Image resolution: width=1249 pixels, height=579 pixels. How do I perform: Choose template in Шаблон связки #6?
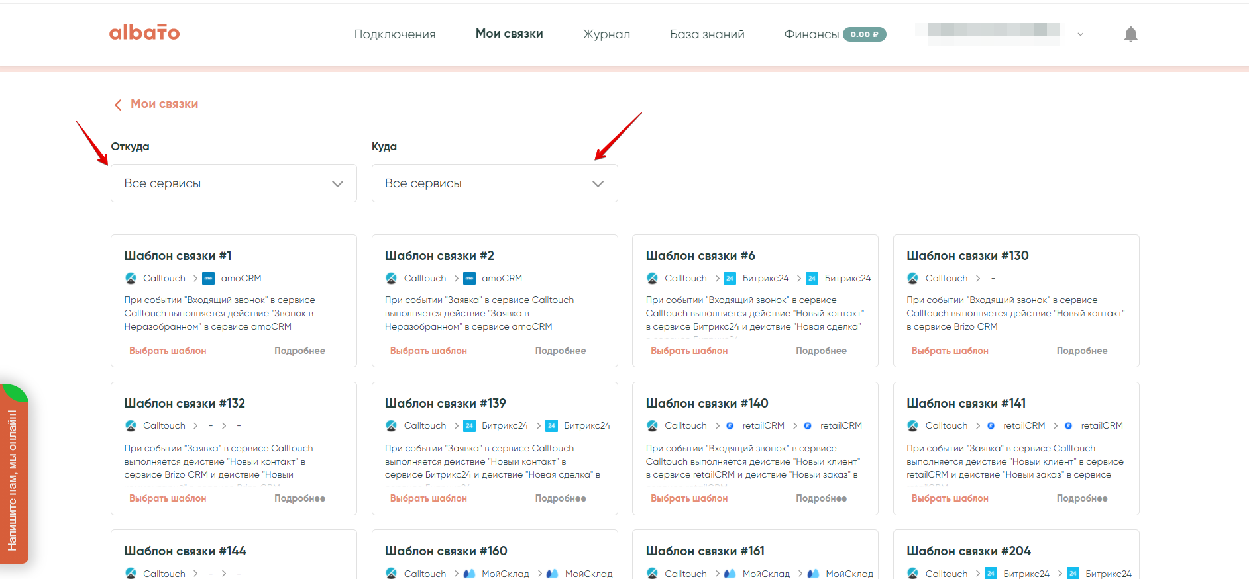pos(689,351)
